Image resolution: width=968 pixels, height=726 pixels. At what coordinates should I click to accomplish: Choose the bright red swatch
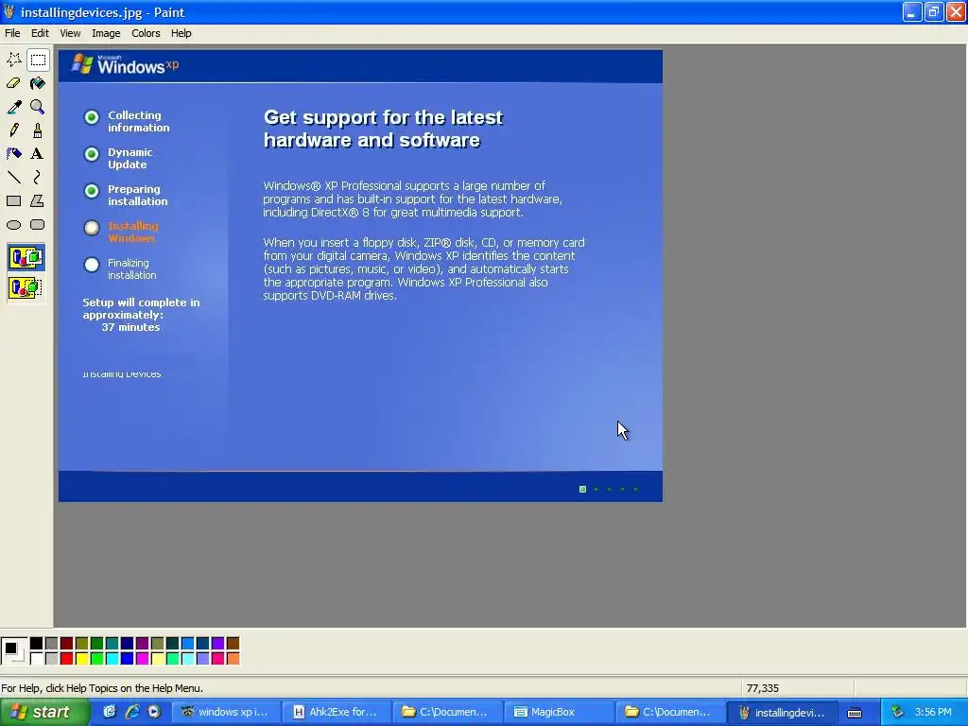pyautogui.click(x=67, y=659)
